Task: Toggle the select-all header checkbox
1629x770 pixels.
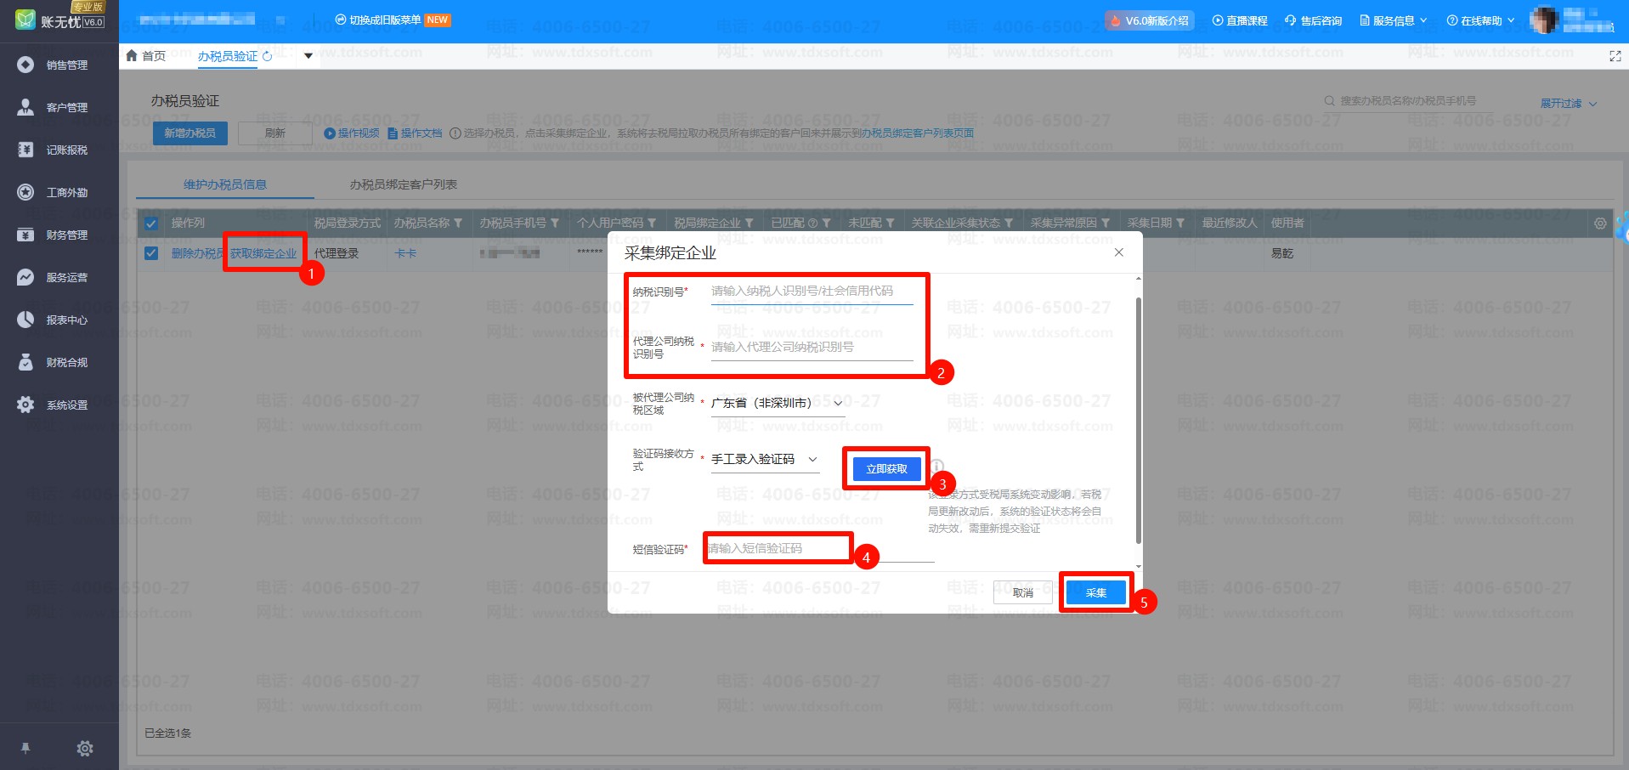Action: pos(151,224)
